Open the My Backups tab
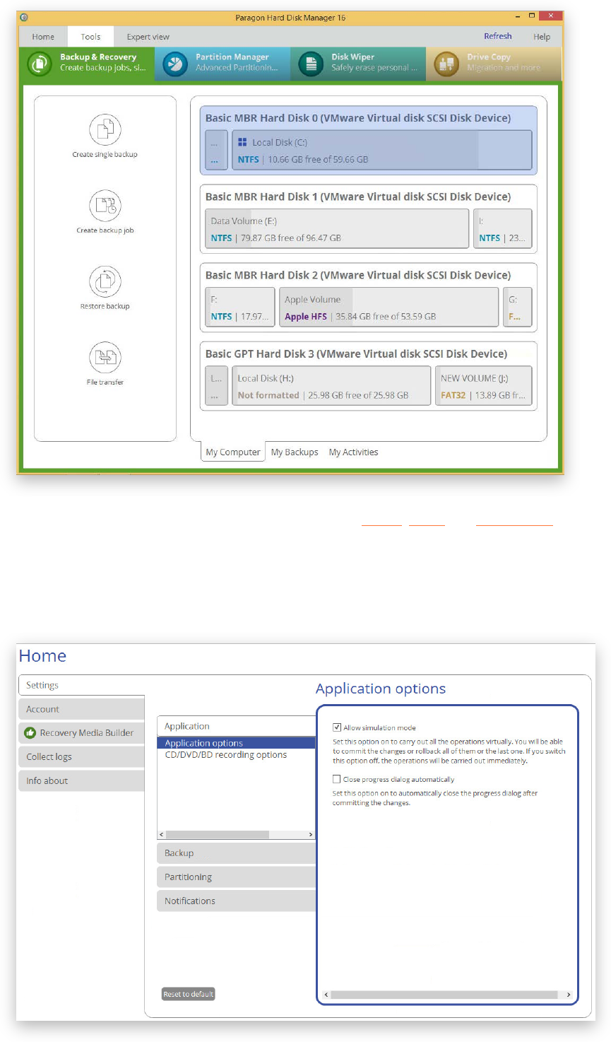This screenshot has height=1042, width=611. pos(295,452)
